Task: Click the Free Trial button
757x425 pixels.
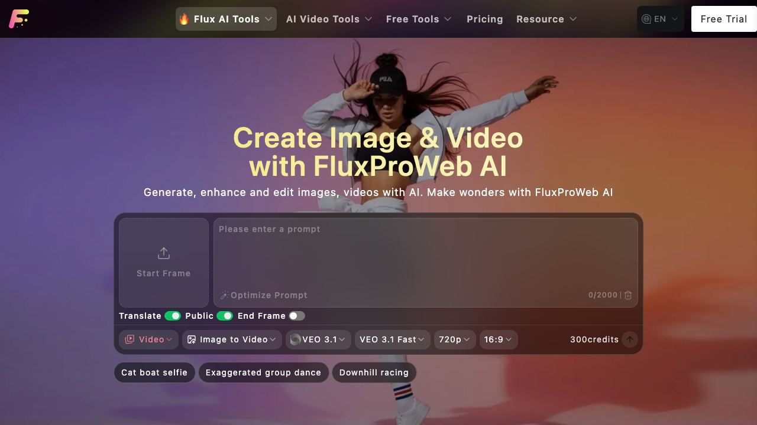Action: [x=724, y=19]
